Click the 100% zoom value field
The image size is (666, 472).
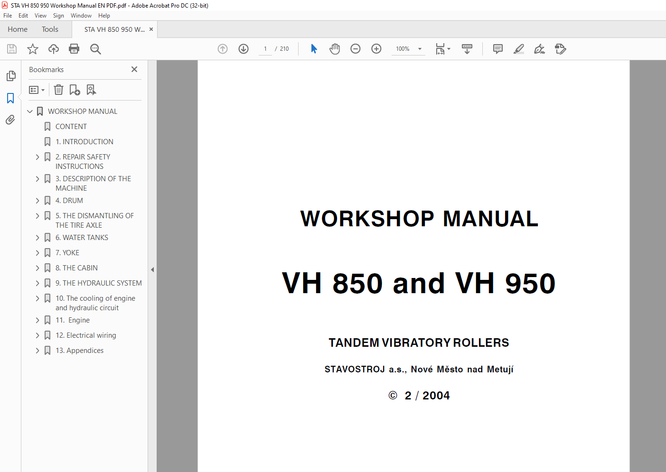click(x=403, y=49)
